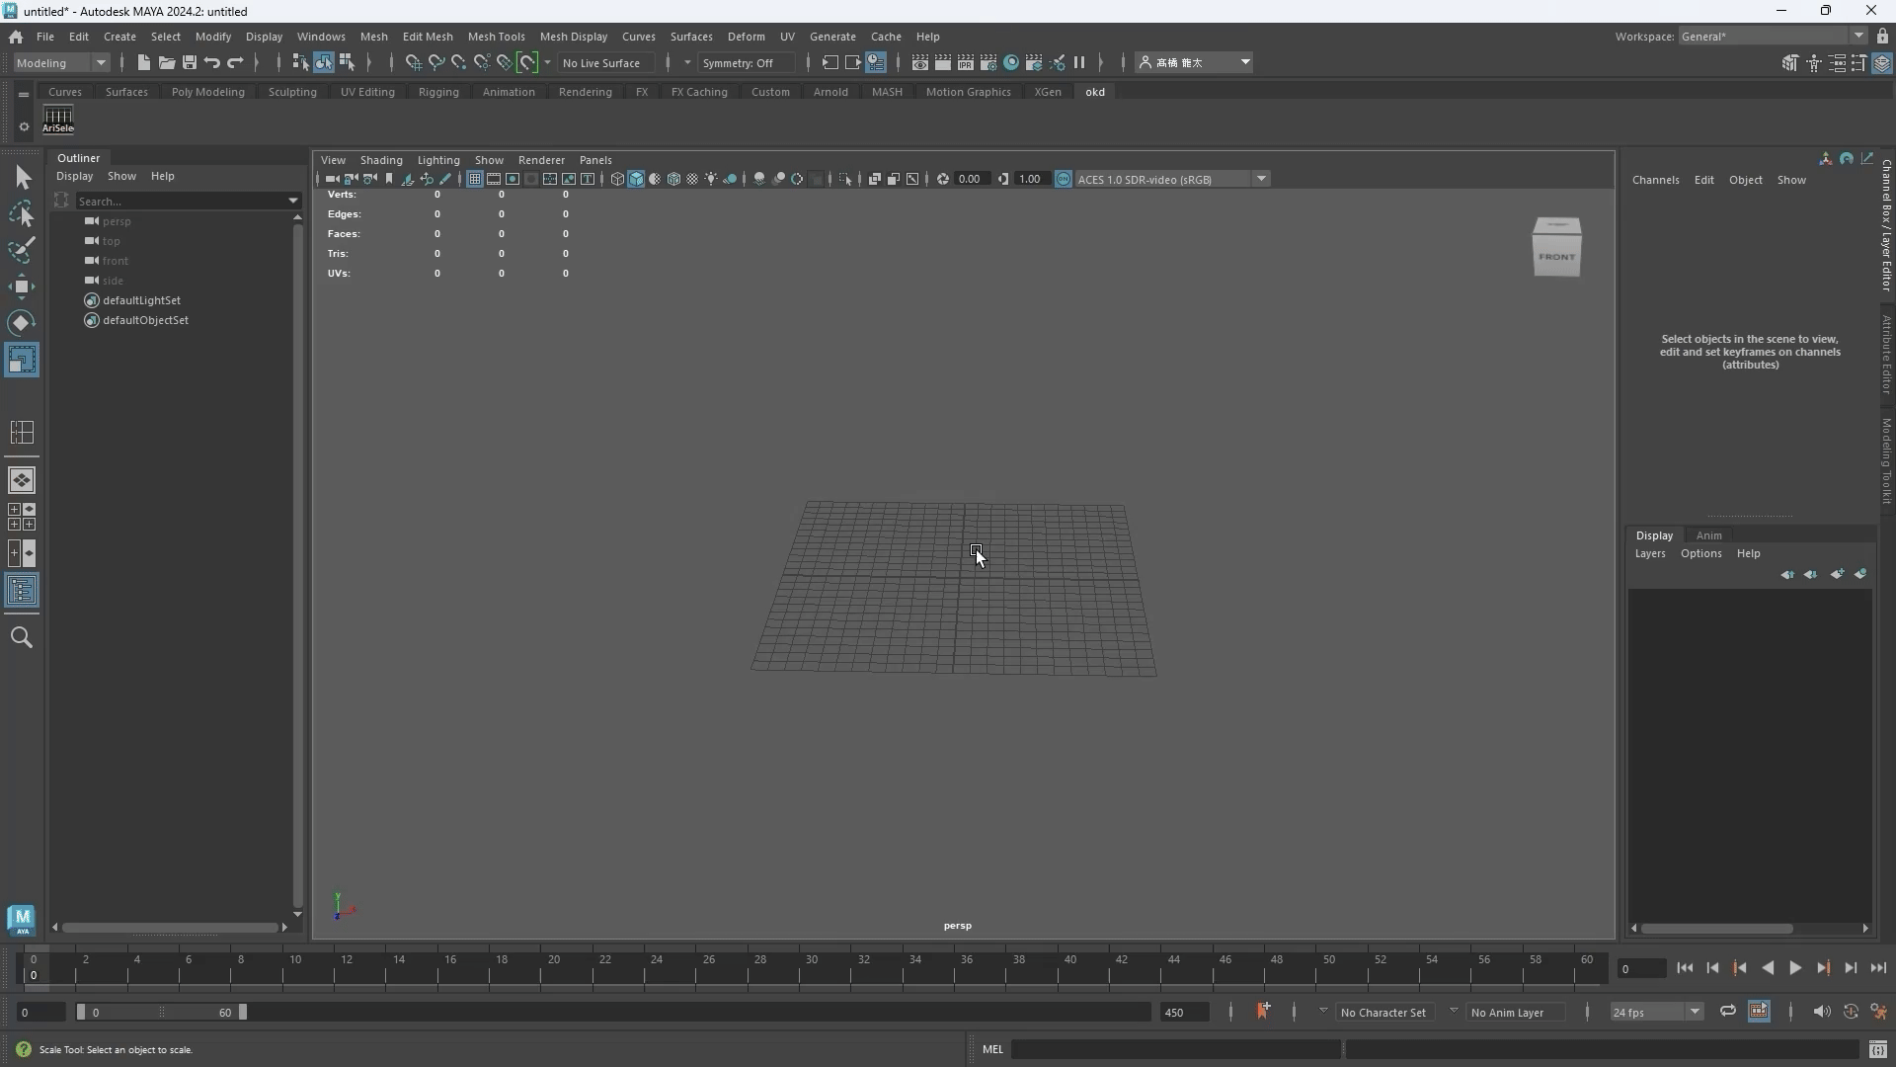Click the ArSele shelf button

pyautogui.click(x=58, y=120)
